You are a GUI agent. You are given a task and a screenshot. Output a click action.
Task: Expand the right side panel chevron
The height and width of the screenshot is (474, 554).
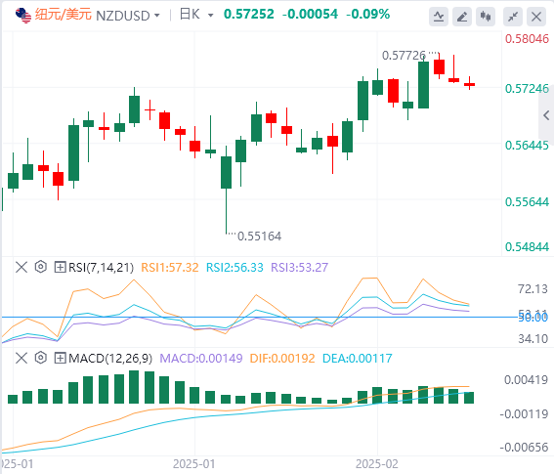tap(546, 115)
